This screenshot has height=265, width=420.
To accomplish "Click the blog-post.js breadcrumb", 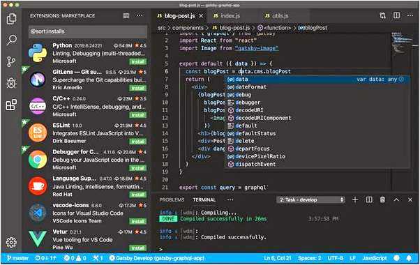I will (x=231, y=28).
